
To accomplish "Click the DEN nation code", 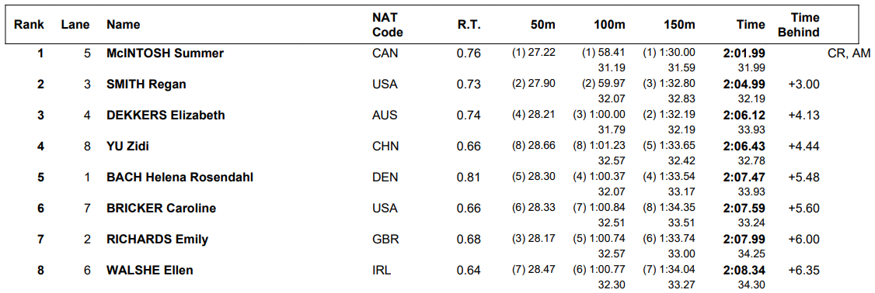I will point(385,178).
